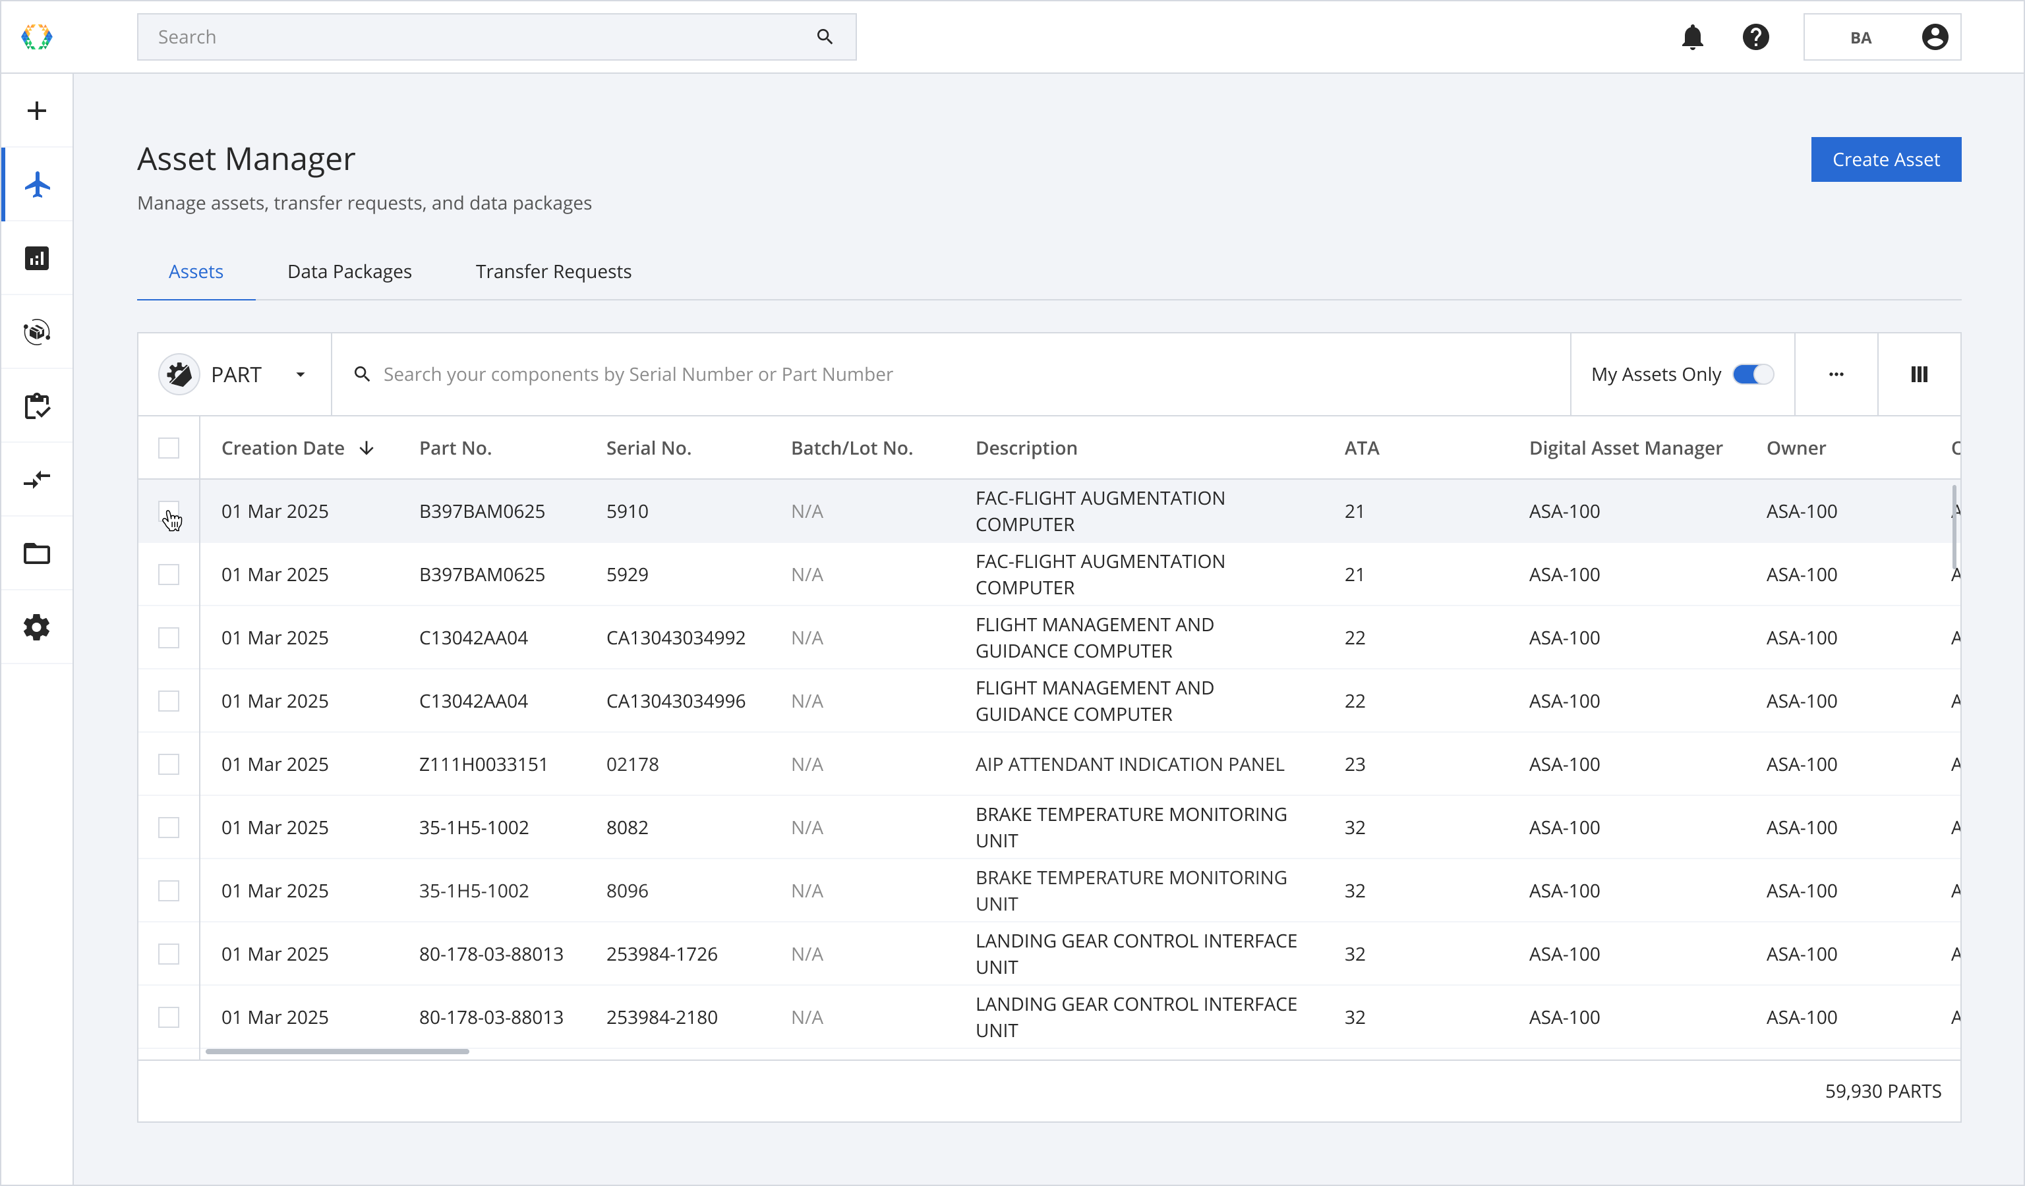Open column layout chooser icon
The image size is (2025, 1186).
[1919, 374]
